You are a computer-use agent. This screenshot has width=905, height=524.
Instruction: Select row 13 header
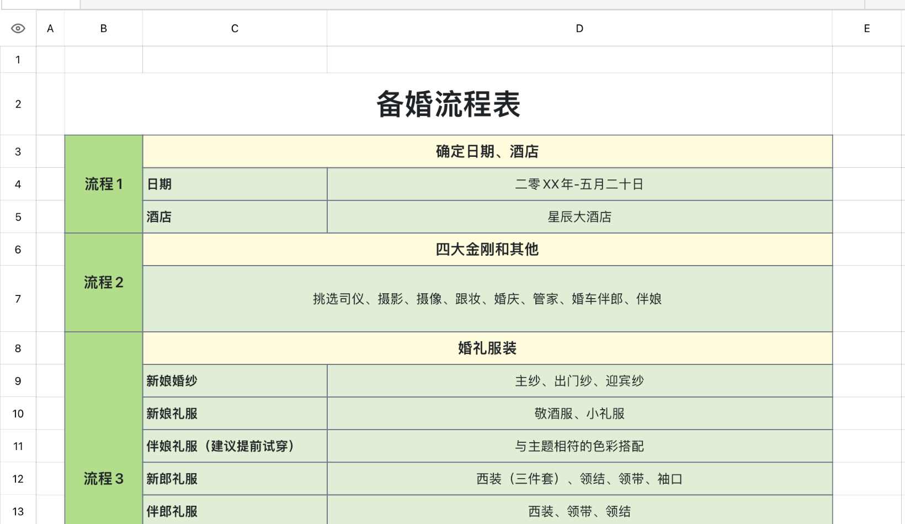point(18,511)
